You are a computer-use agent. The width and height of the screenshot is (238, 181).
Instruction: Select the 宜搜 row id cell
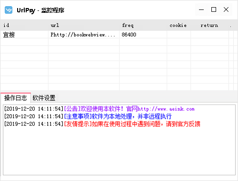tap(24, 35)
